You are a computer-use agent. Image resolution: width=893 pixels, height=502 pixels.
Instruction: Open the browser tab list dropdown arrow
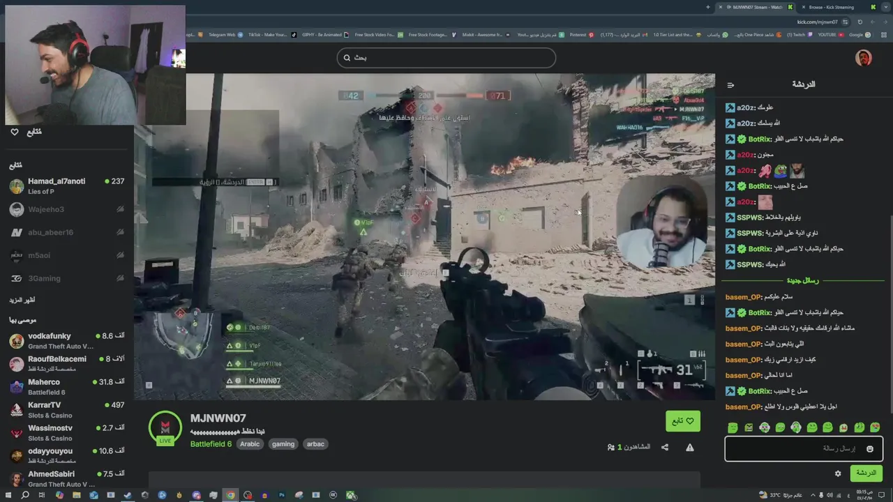pos(886,7)
